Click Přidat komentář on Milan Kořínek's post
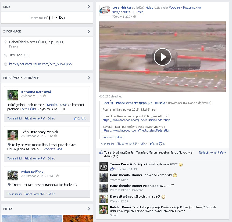232x222 pixels. [x=35, y=194]
